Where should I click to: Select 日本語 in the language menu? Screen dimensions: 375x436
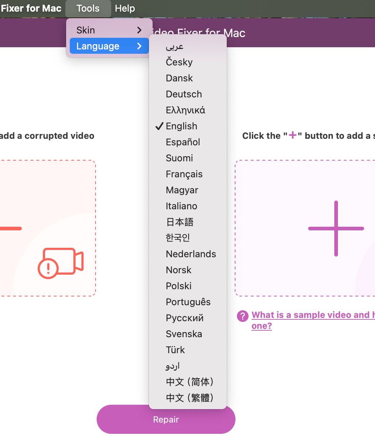coord(180,222)
